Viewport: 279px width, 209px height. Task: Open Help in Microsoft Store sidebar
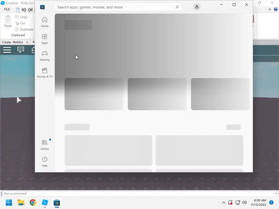click(x=45, y=162)
